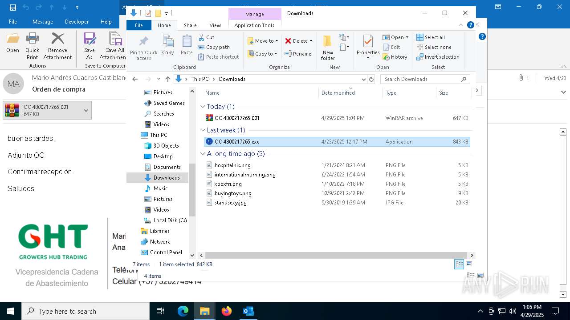This screenshot has width=570, height=320.
Task: Switch to large icons view in status bar
Action: (x=468, y=264)
